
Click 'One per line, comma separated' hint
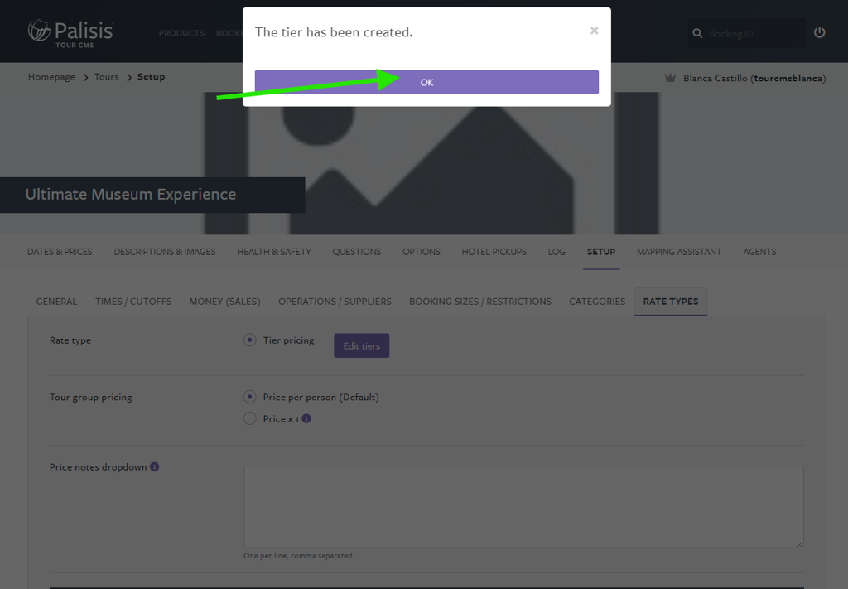[x=297, y=556]
